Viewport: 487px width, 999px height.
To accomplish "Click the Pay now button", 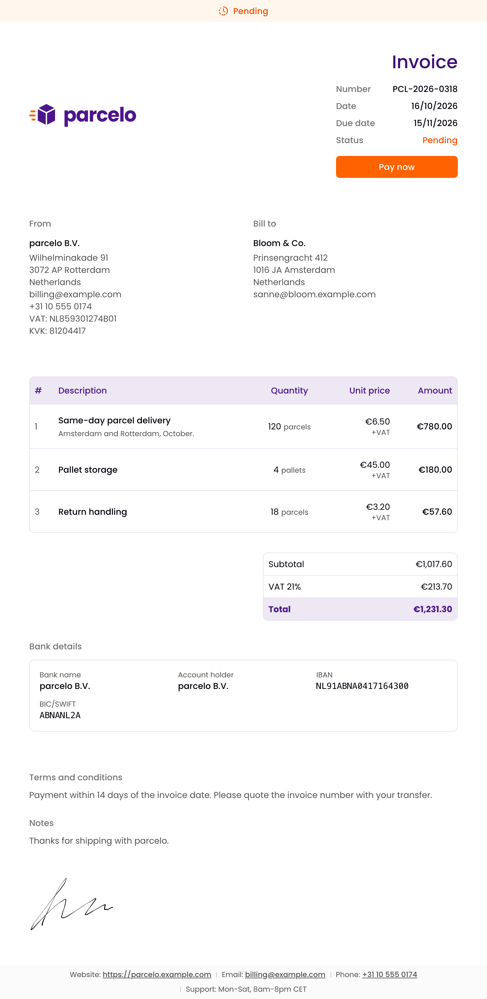I will (396, 167).
